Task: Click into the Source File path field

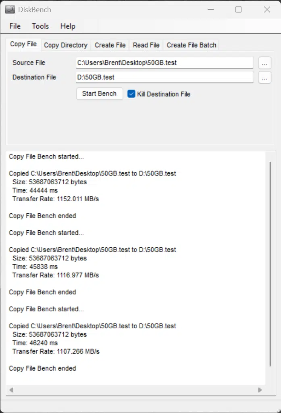Action: (x=164, y=63)
